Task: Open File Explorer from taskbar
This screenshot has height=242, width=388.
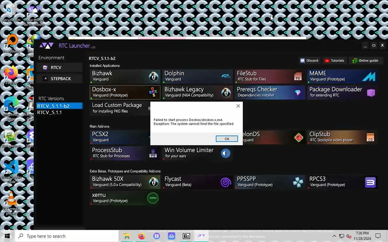Action: point(127,236)
